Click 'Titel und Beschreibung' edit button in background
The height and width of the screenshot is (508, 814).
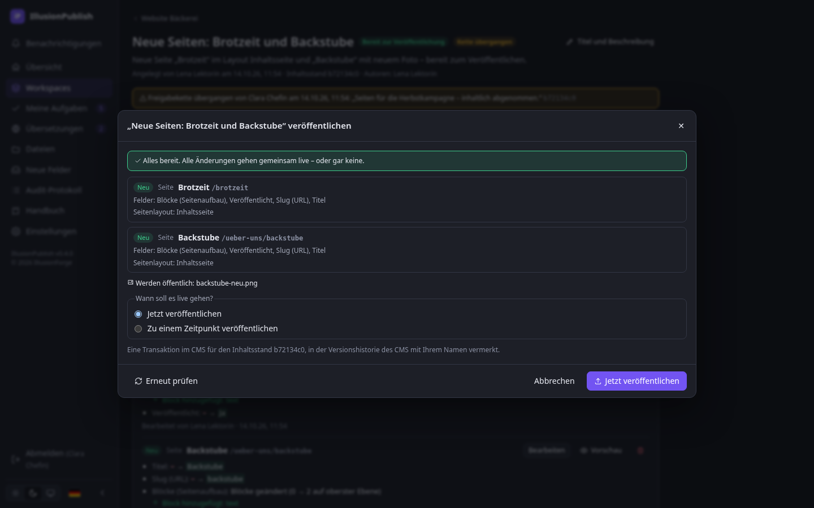tap(610, 42)
